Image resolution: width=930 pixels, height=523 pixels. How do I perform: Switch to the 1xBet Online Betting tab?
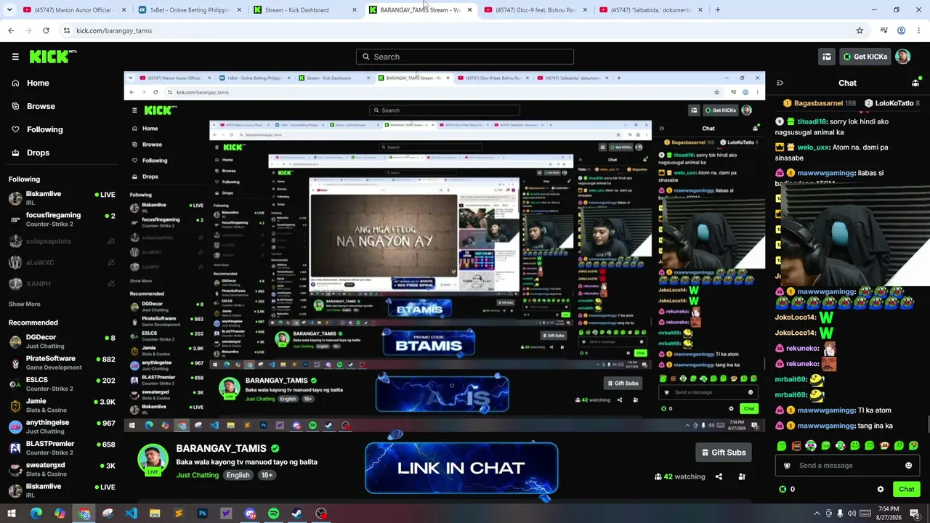pos(190,10)
